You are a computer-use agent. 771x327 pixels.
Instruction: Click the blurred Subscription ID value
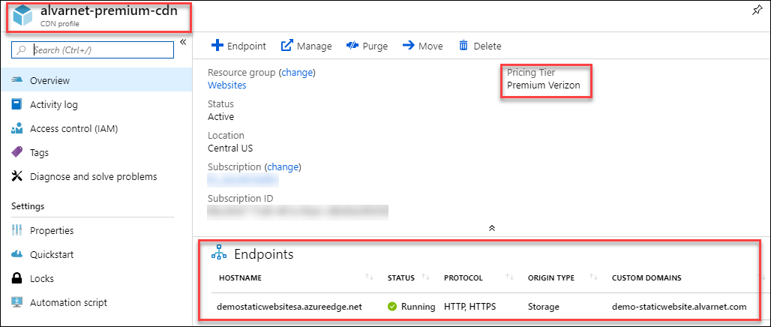click(298, 212)
